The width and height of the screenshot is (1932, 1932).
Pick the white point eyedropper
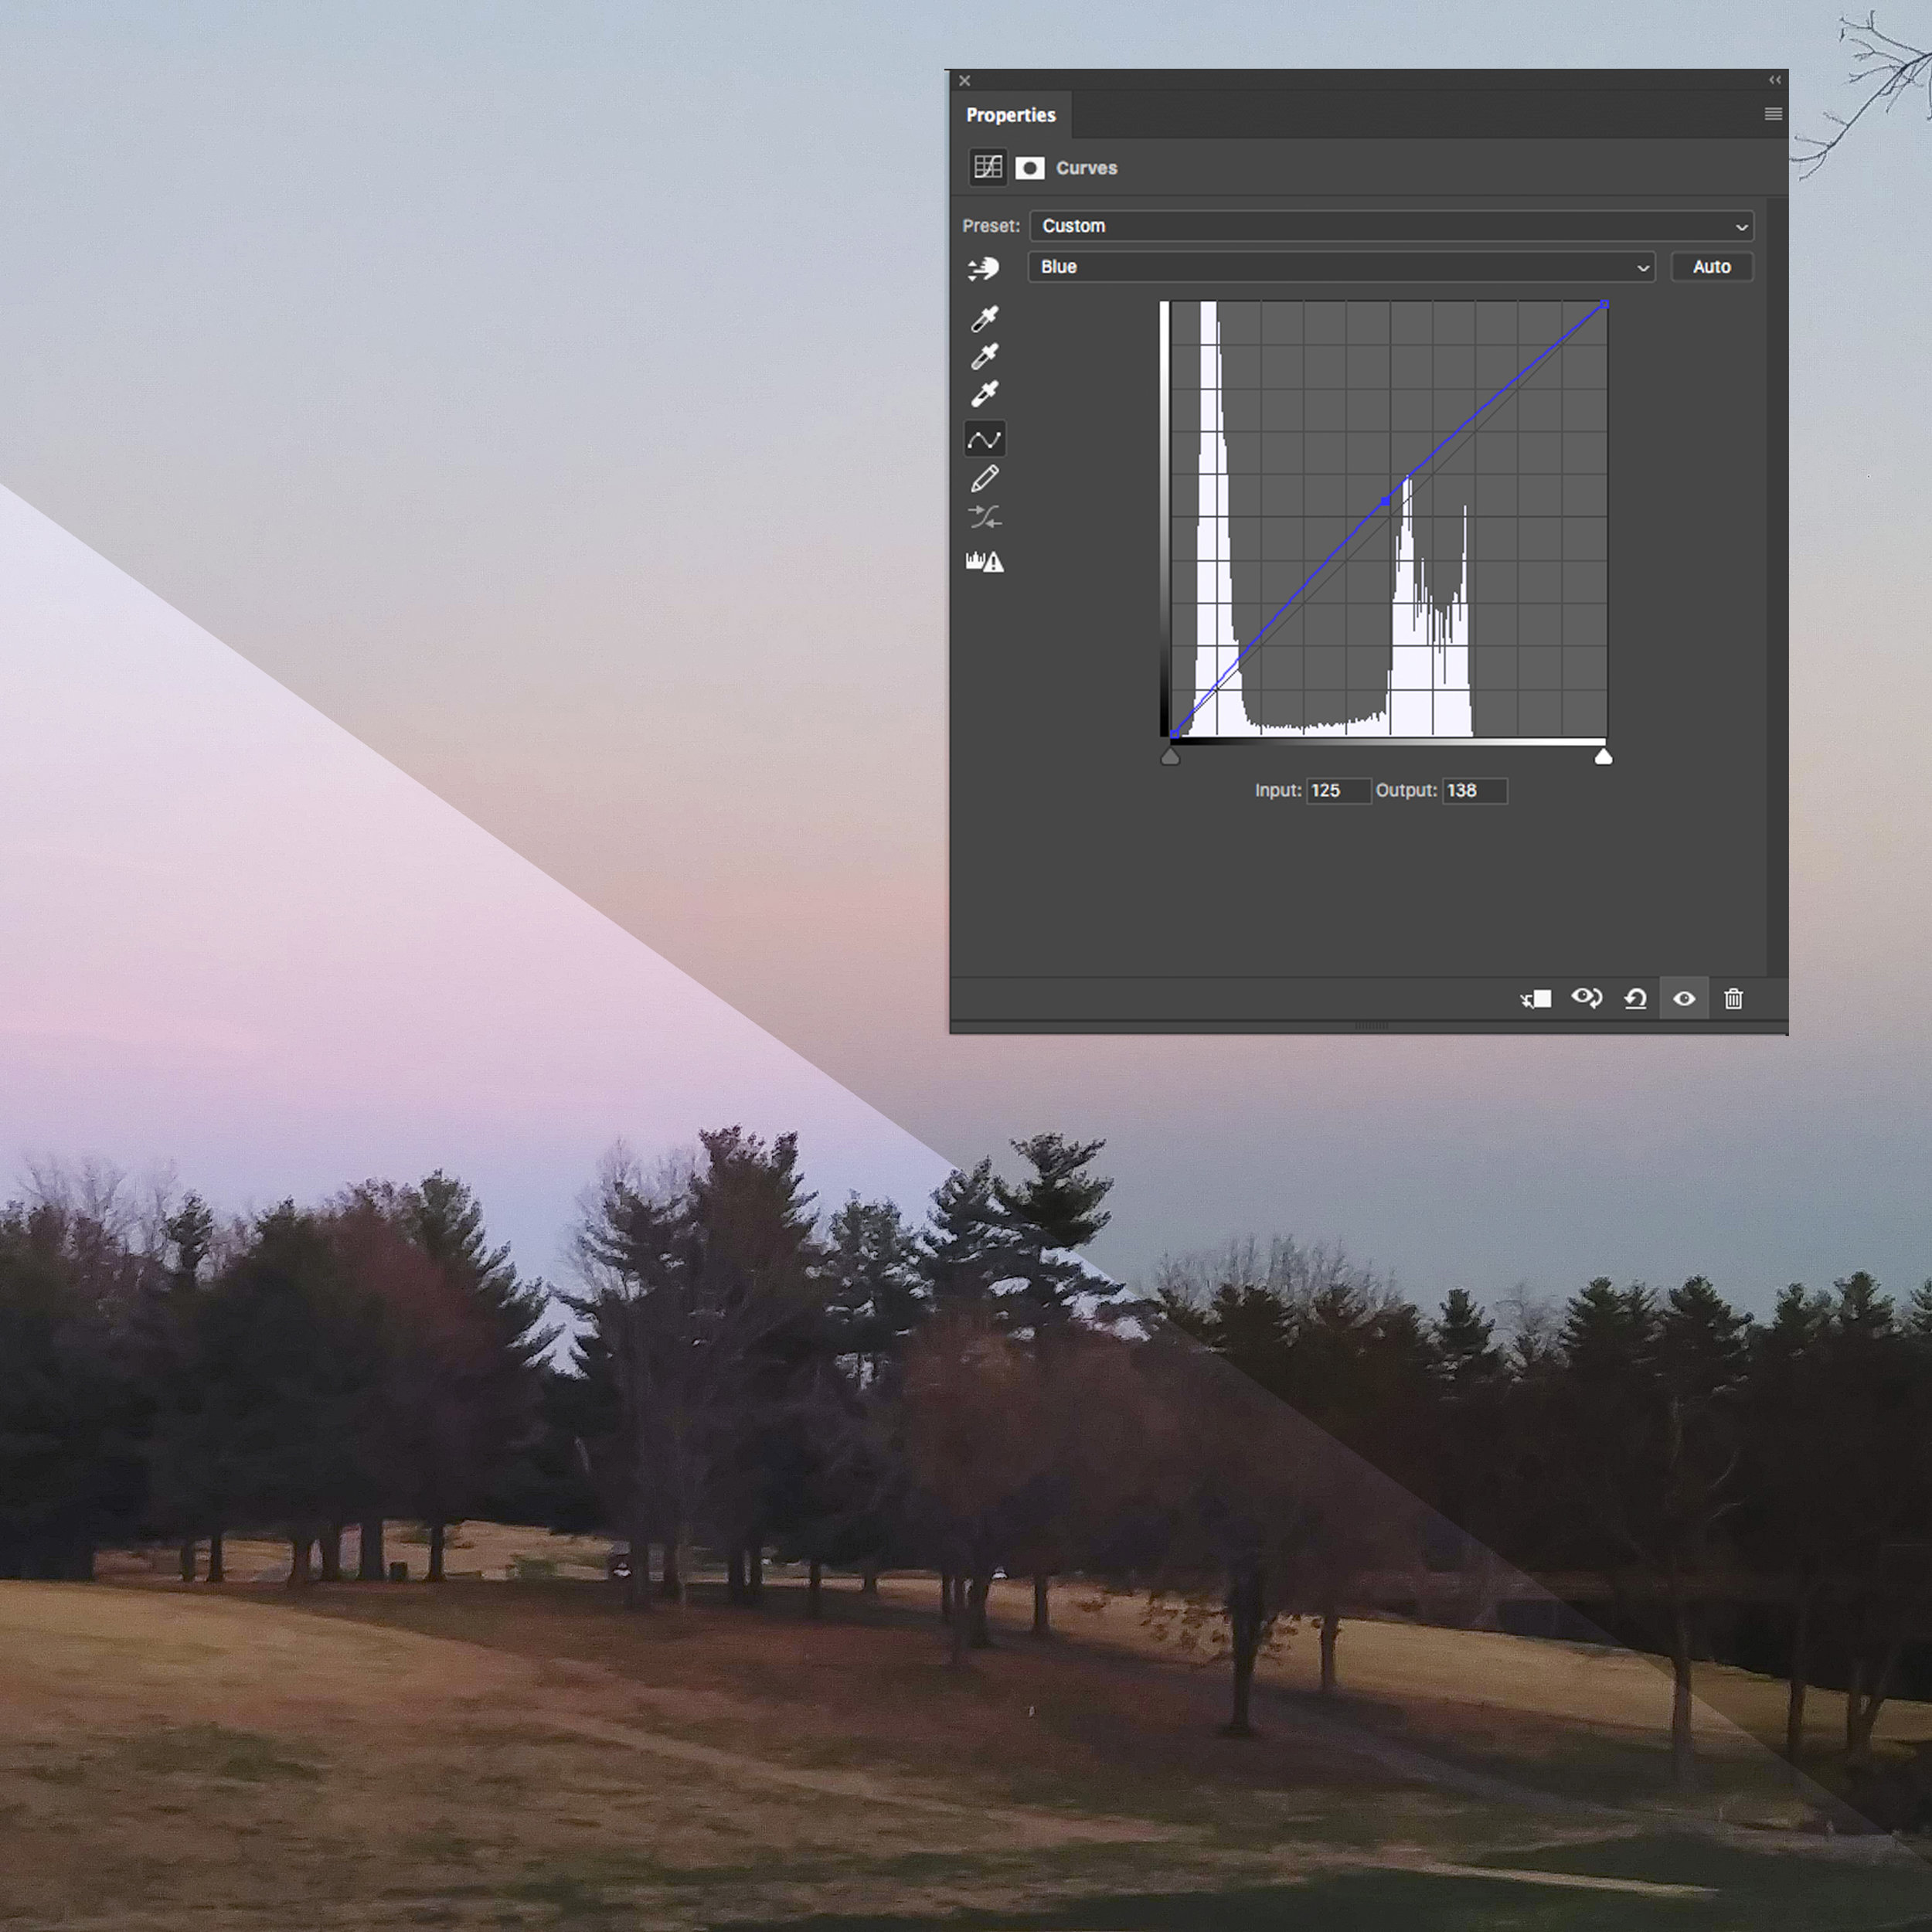pyautogui.click(x=984, y=394)
